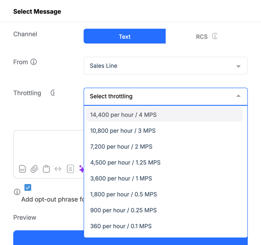
Task: Click the RCS channel info icon
Action: [x=215, y=36]
